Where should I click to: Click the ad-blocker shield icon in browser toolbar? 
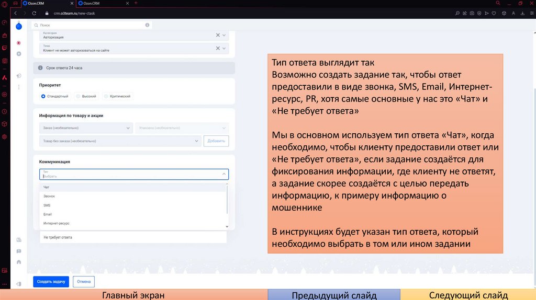(x=479, y=13)
